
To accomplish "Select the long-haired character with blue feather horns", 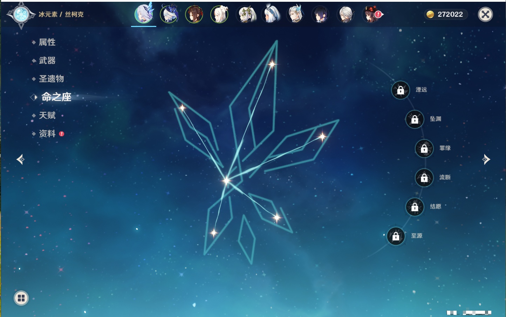I will tap(295, 14).
